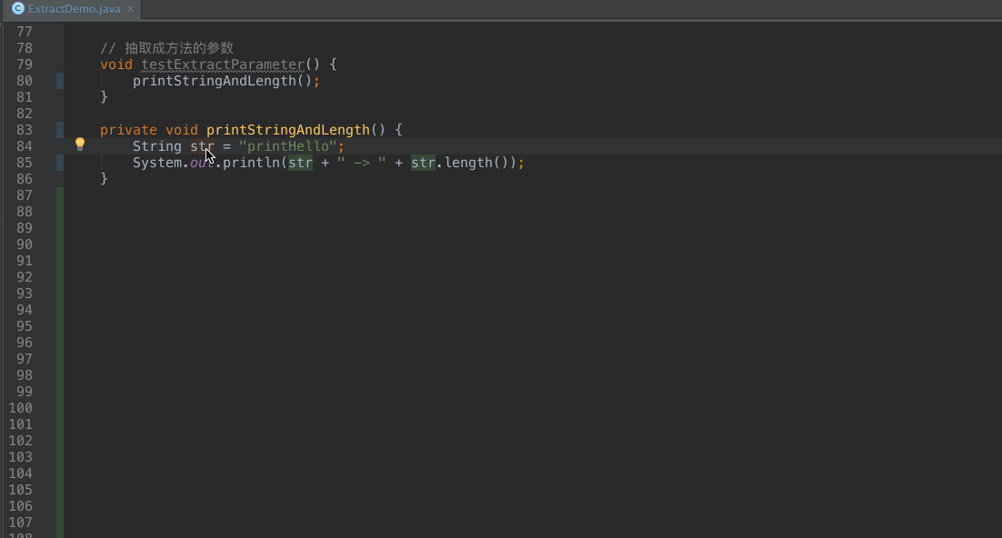Screen dimensions: 1002x538
Task: Click the System class name on line 85
Action: point(157,163)
